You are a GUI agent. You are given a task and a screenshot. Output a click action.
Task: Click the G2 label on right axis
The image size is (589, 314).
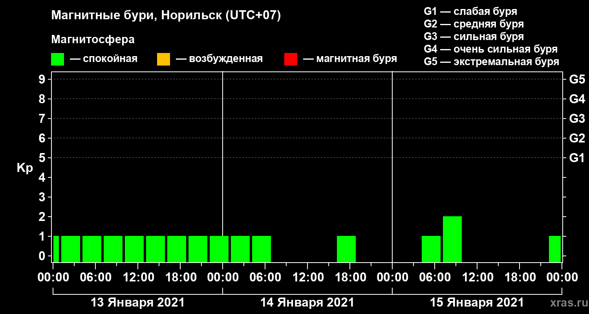tap(577, 138)
